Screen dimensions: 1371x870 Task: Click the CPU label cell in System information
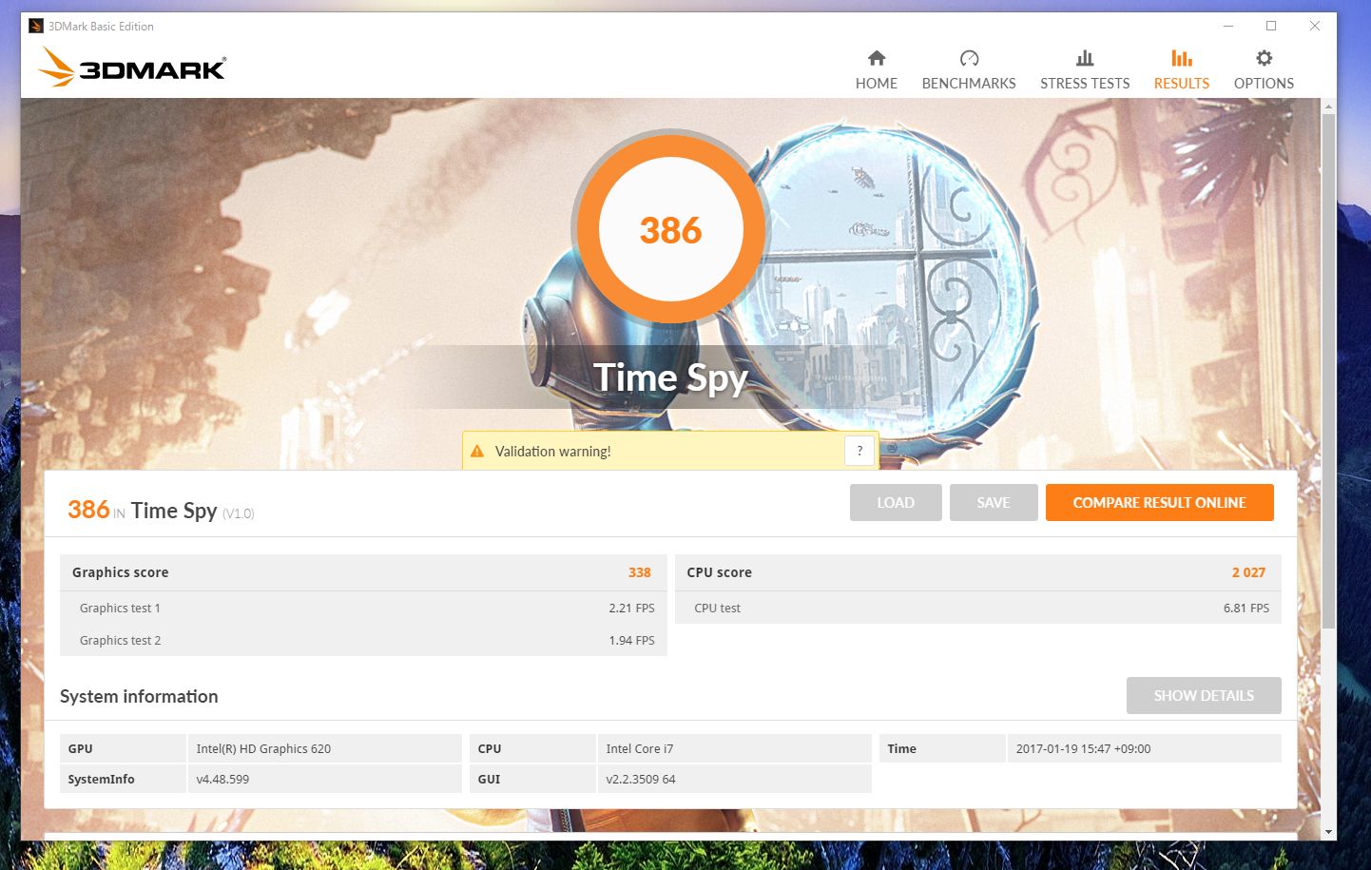point(532,748)
